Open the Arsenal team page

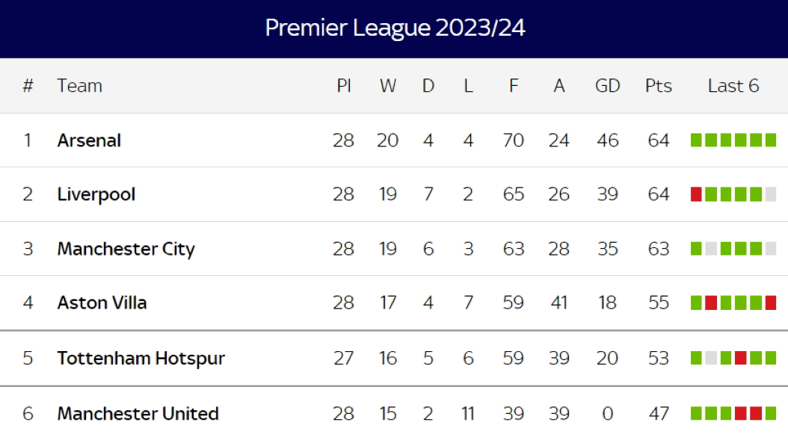click(x=89, y=140)
